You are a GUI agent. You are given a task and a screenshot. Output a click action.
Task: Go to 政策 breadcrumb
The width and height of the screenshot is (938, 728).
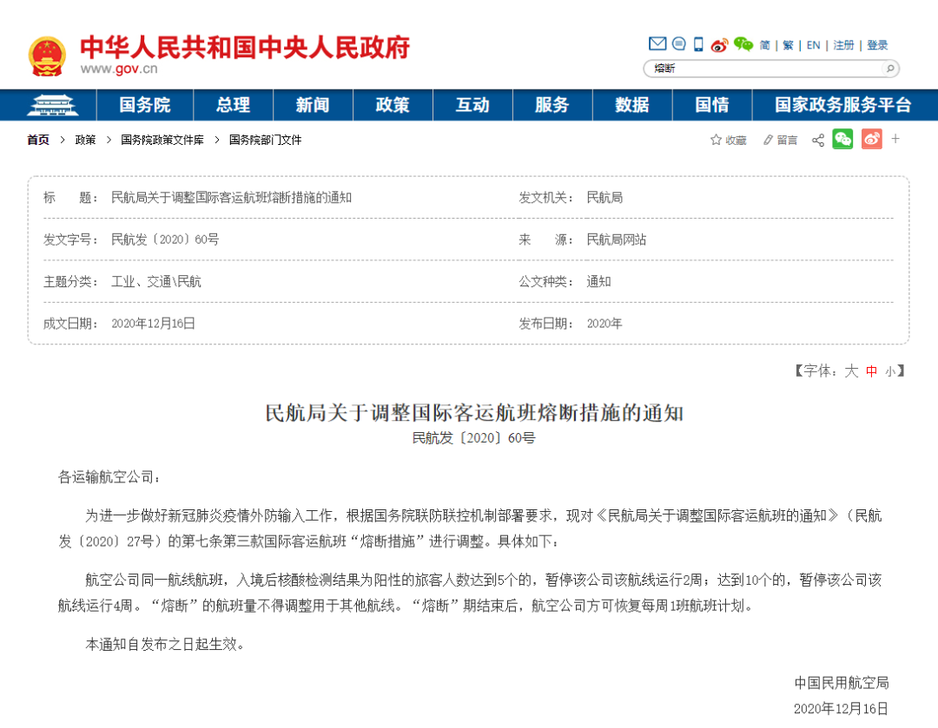85,140
